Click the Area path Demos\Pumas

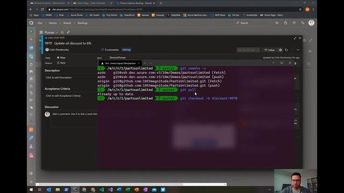click(118, 58)
